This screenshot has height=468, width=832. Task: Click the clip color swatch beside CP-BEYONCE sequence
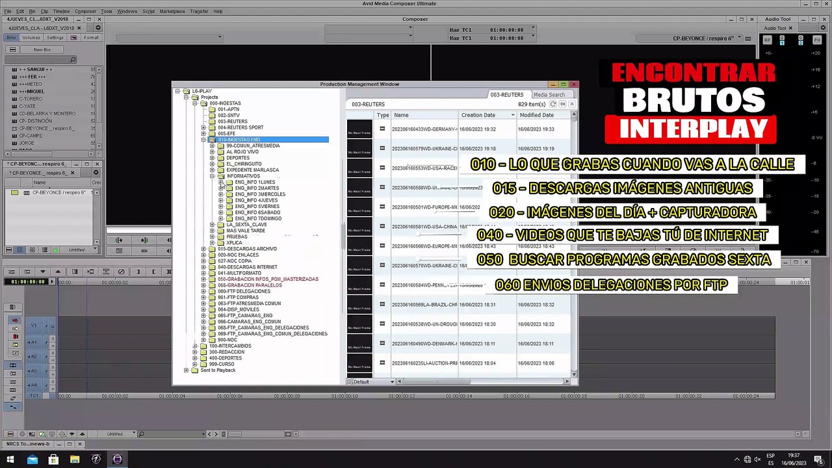point(15,193)
